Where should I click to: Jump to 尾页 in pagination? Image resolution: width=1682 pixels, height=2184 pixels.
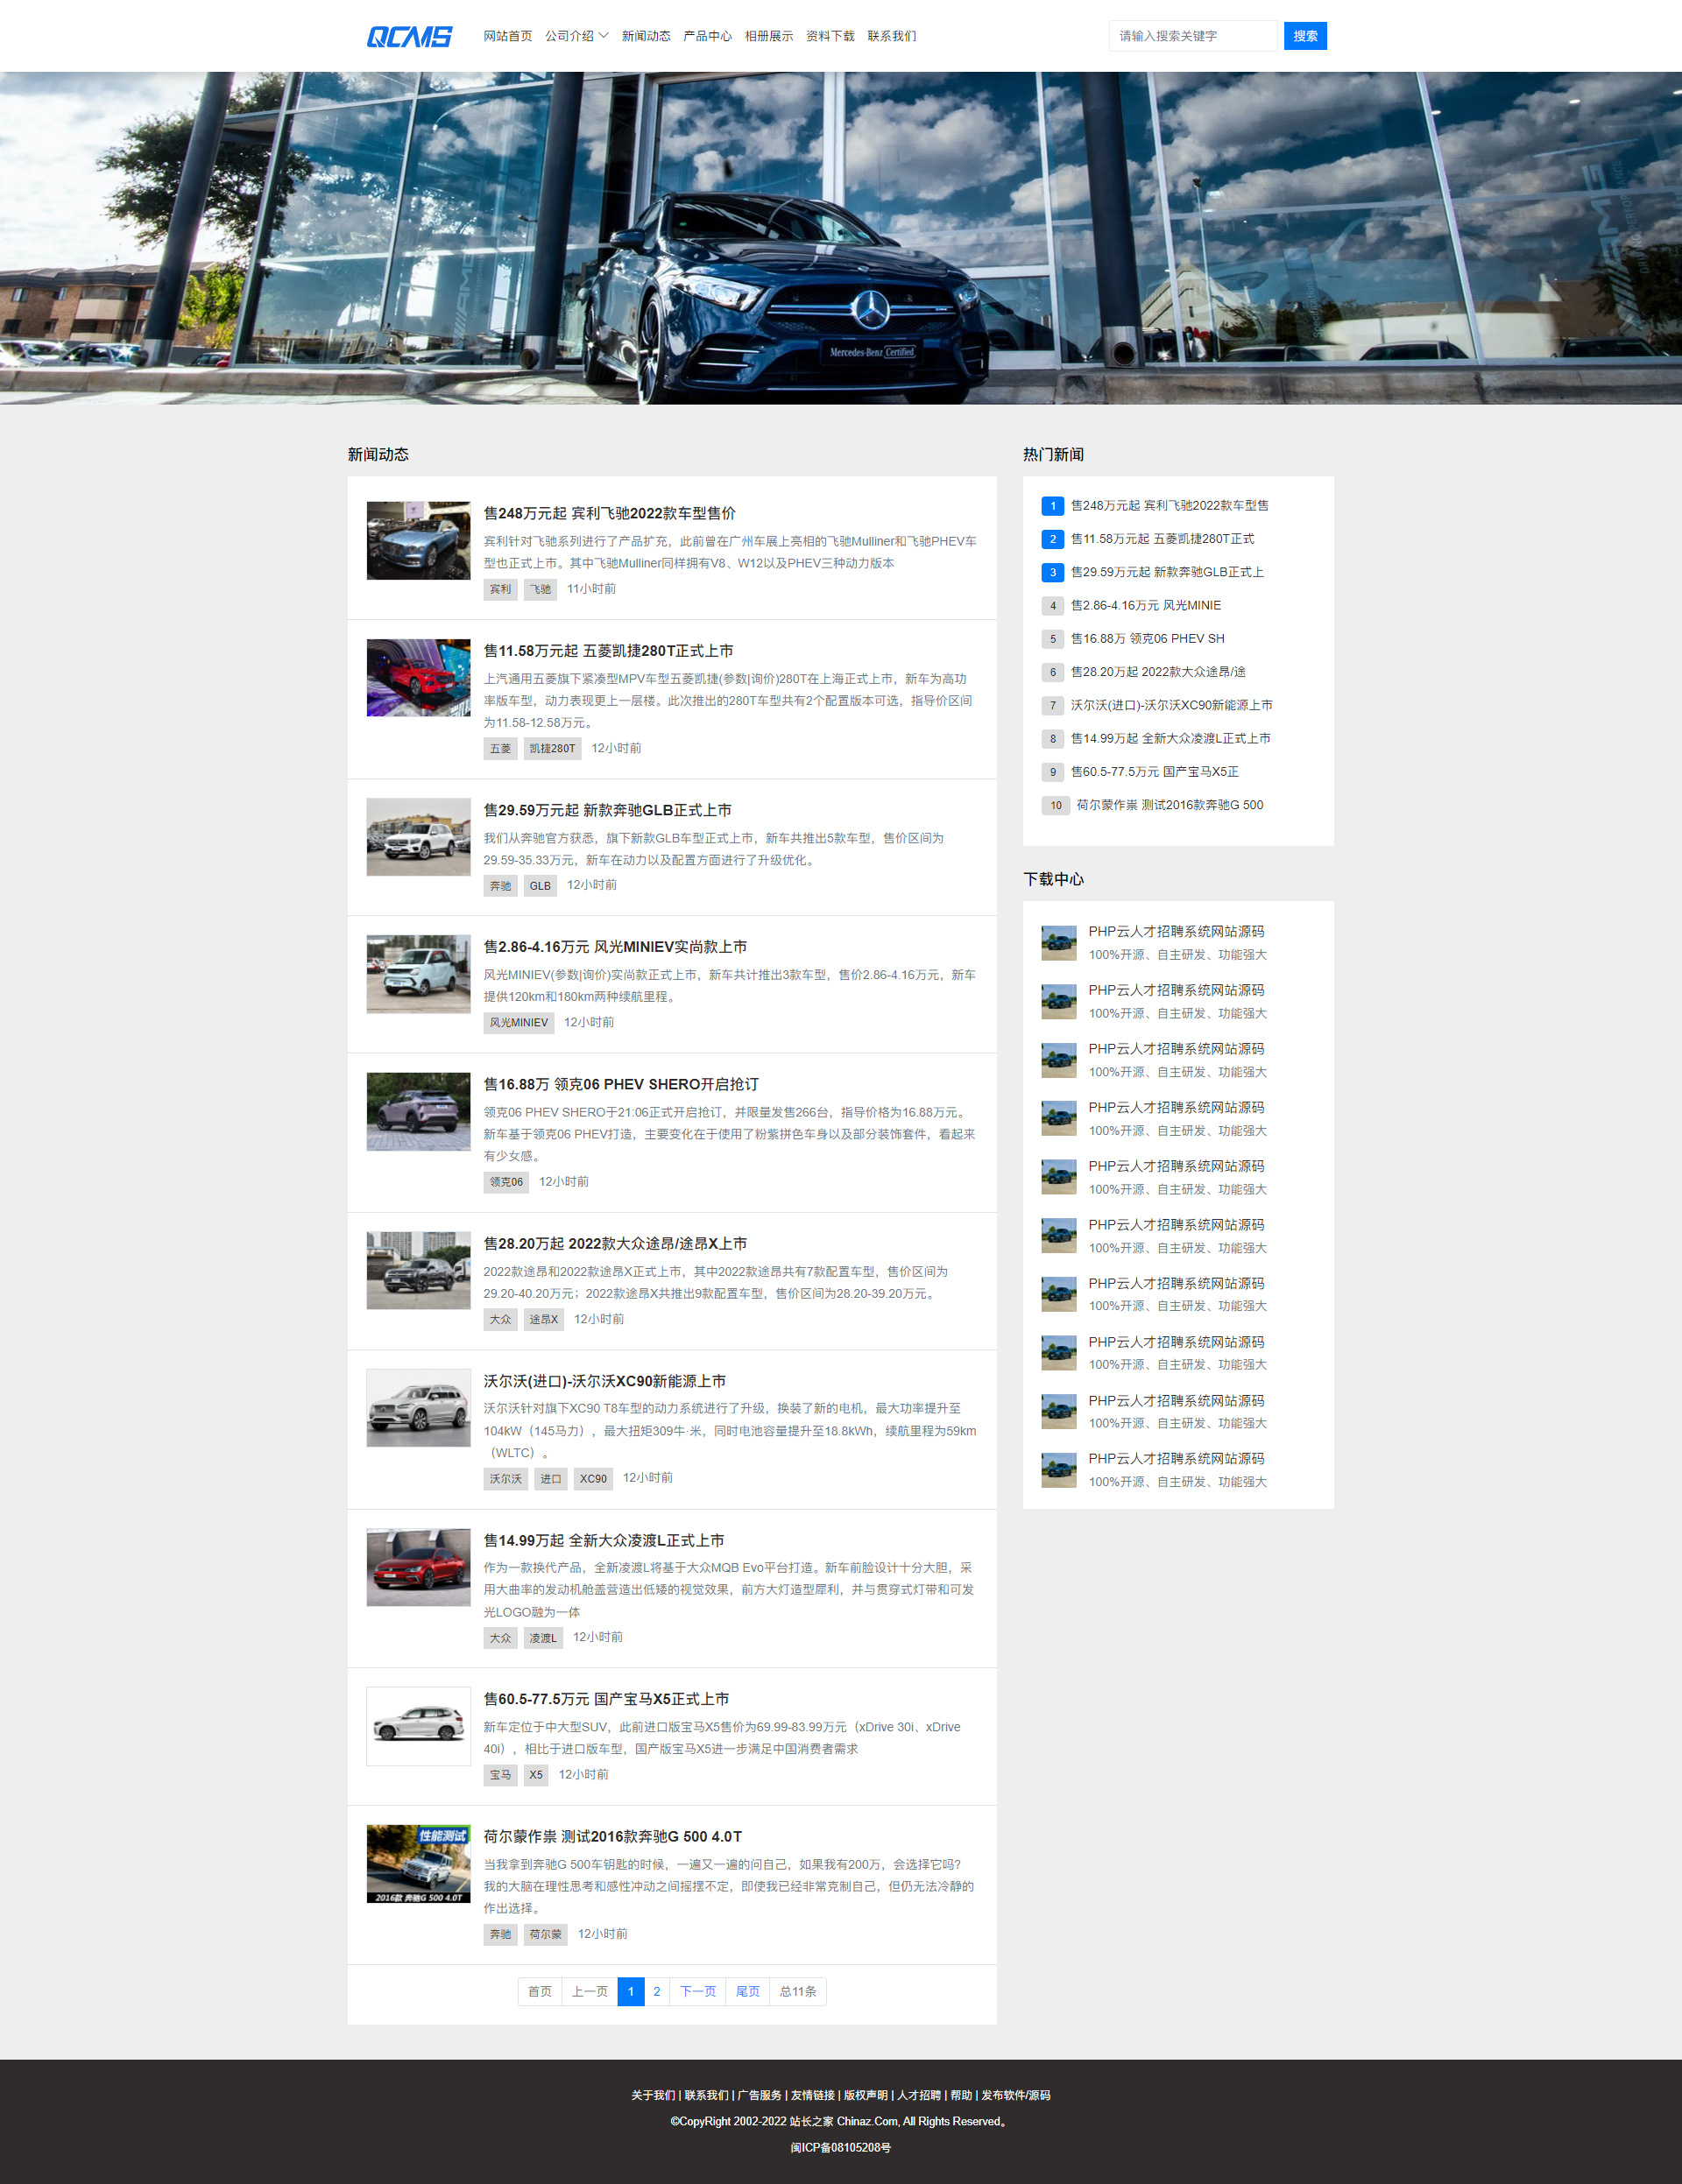(x=747, y=1991)
